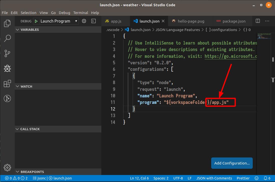The image size is (275, 182).
Task: Open Source Control from the activity bar
Action: click(7, 53)
